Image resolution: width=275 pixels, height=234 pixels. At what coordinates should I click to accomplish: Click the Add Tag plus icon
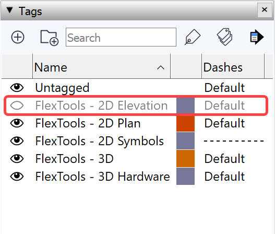pyautogui.click(x=18, y=37)
